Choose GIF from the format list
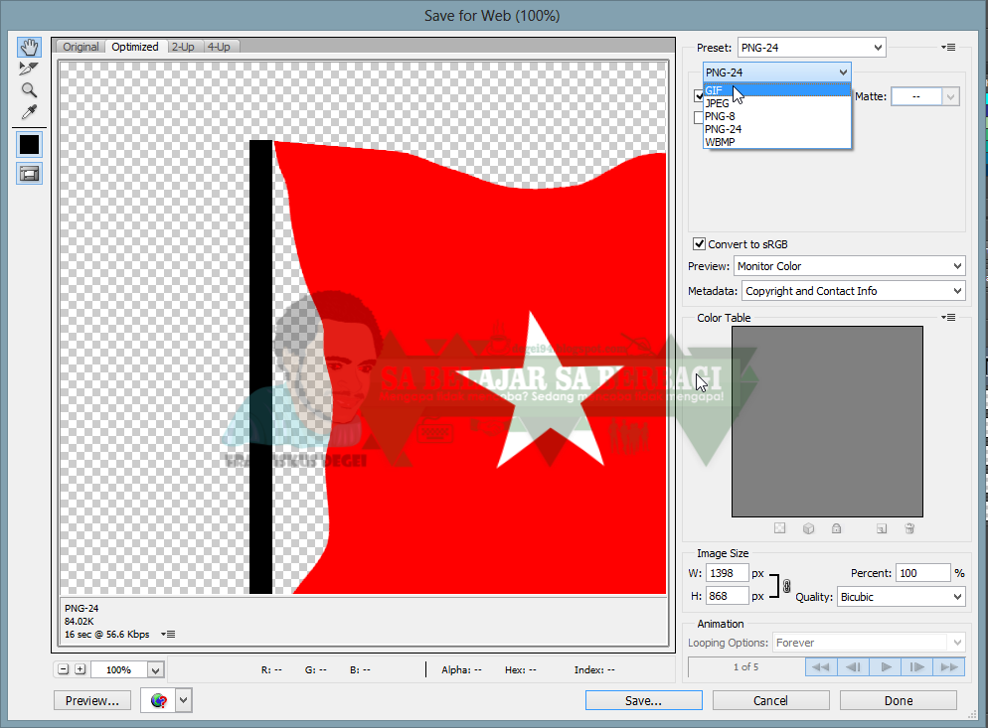The image size is (988, 728). (777, 90)
